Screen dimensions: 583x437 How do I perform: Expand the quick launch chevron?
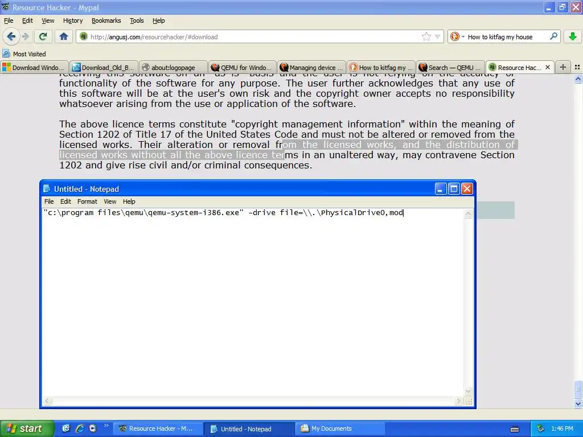(x=106, y=426)
